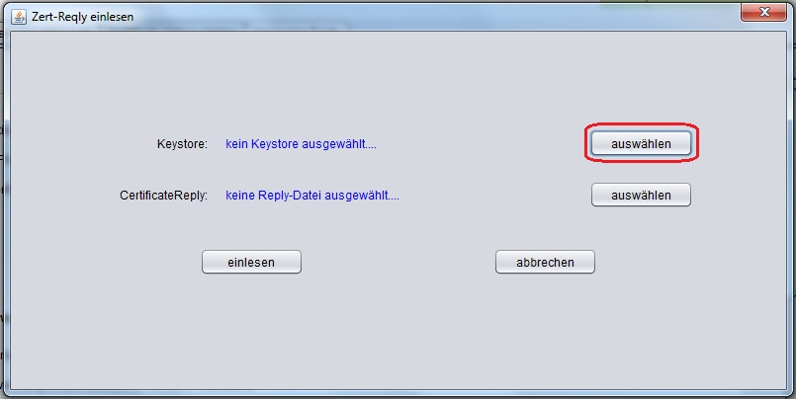Image resolution: width=796 pixels, height=399 pixels.
Task: Close the Zert-Reqly einlesen dialog
Action: (x=763, y=12)
